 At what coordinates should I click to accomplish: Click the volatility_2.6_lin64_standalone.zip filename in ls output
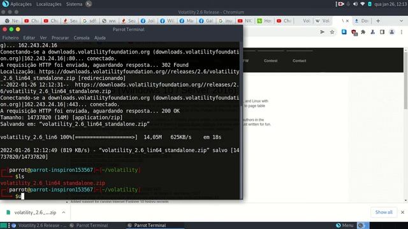53,183
